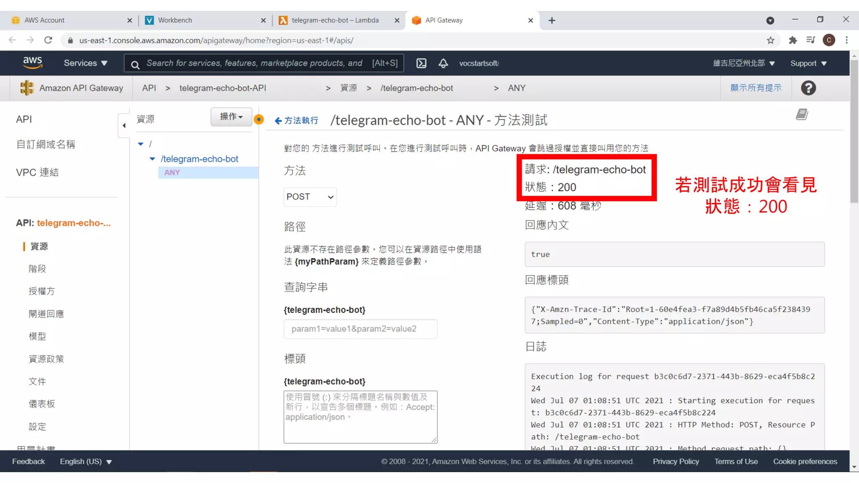Open the vocstartsoft account menu
Screen dimensions: 859x483
(x=479, y=63)
